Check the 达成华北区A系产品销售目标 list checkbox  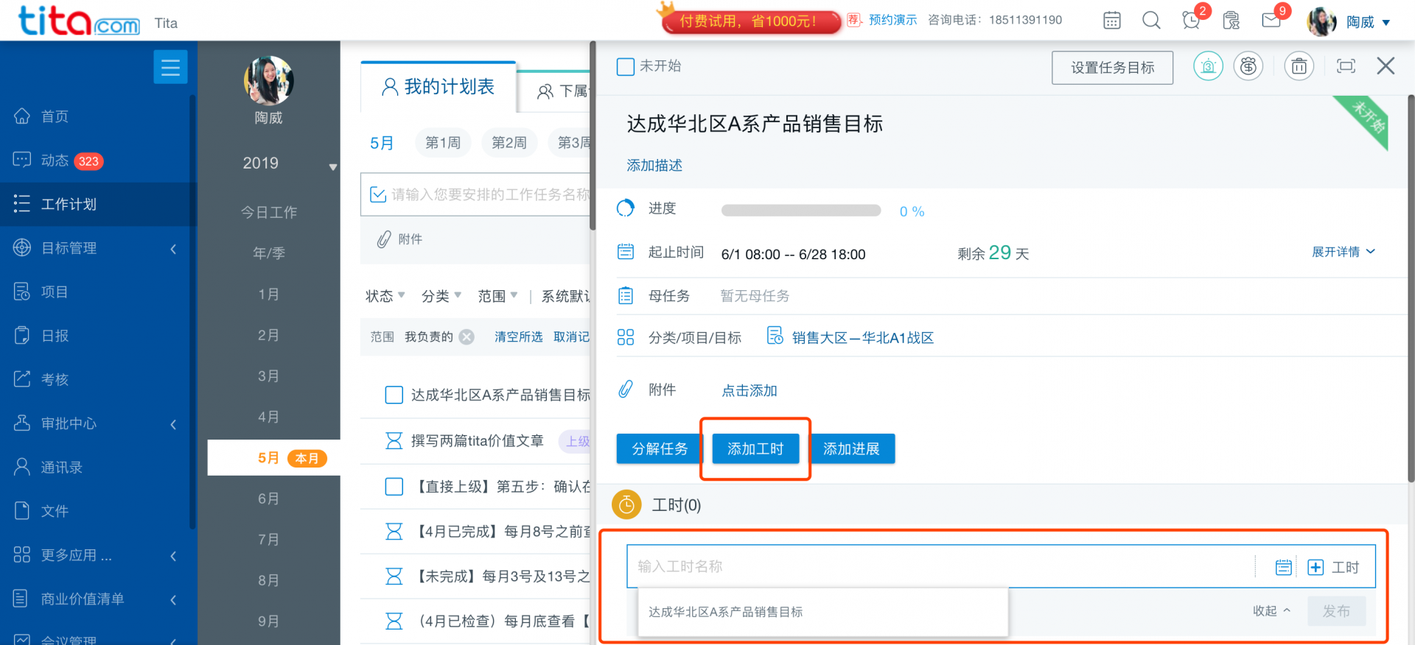pyautogui.click(x=394, y=395)
